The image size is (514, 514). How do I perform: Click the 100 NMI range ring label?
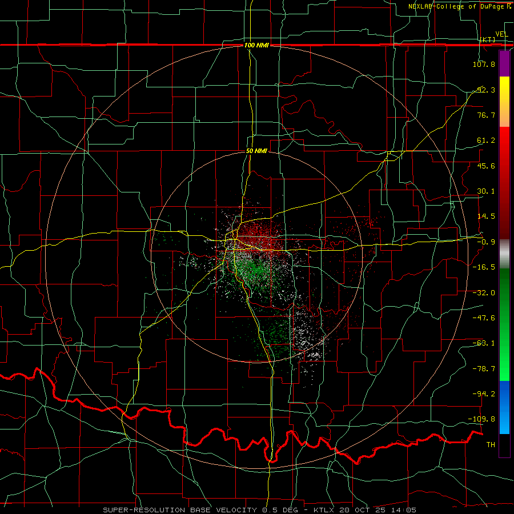pos(256,45)
